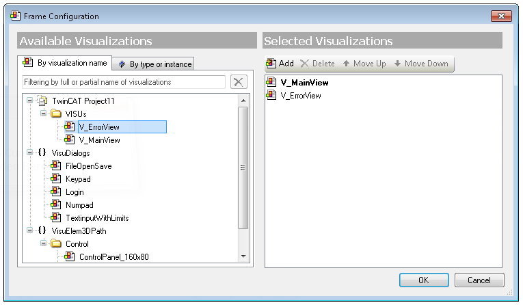
Task: Select ControlPanel_160x80 in the tree
Action: (113, 257)
